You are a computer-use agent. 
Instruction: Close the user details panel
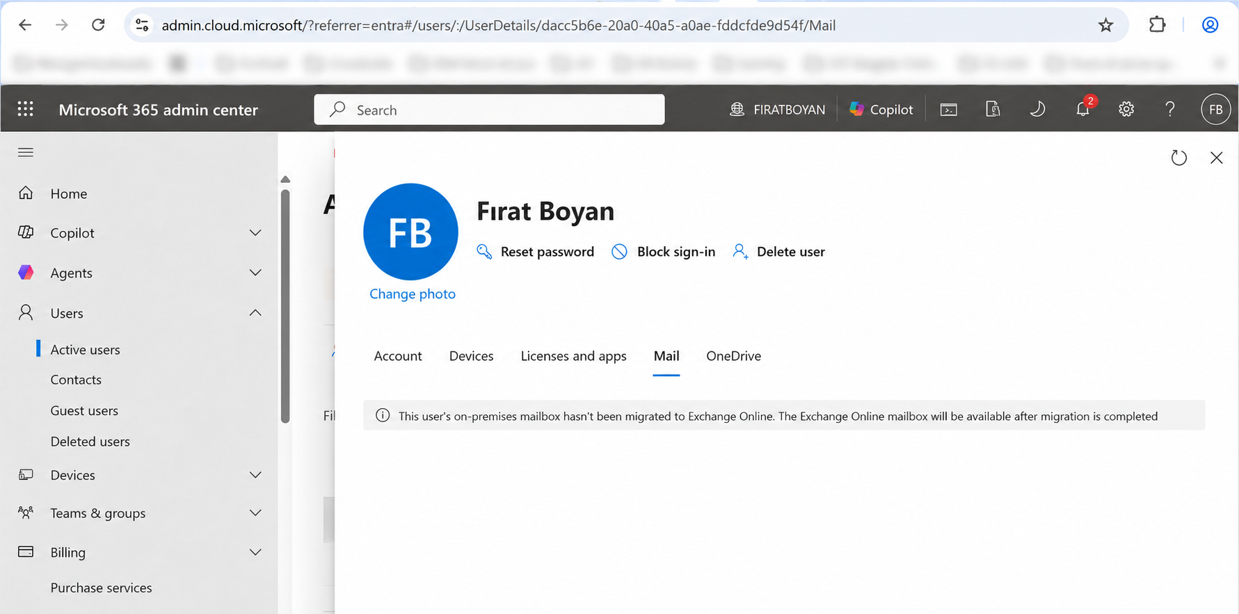click(x=1216, y=158)
